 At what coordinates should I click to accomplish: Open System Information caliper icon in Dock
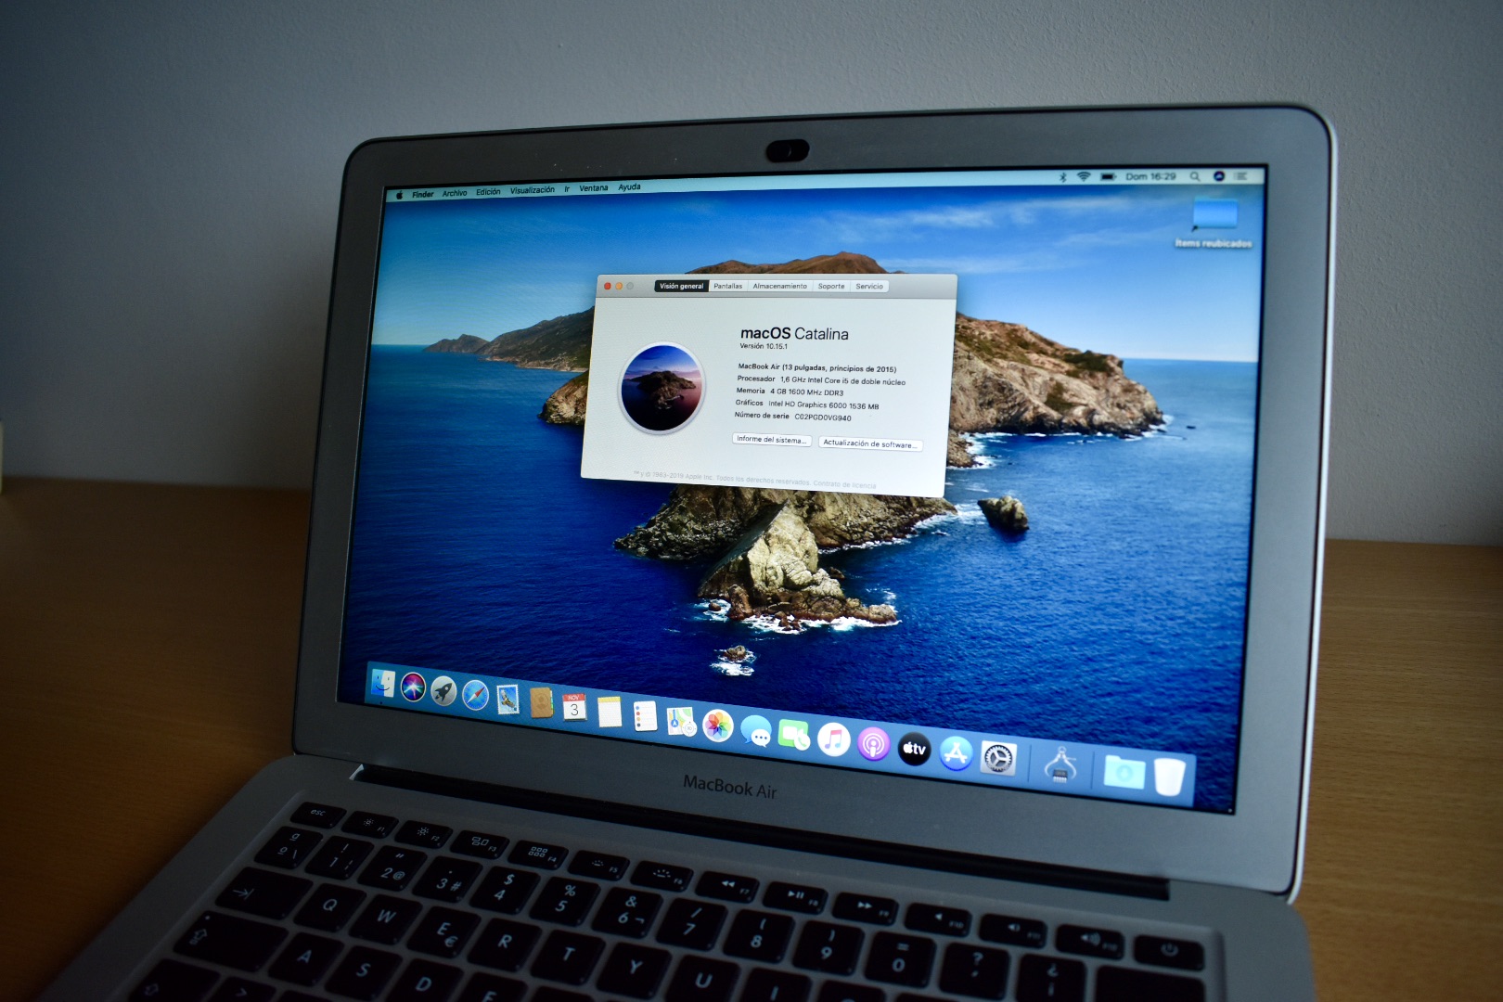pyautogui.click(x=1060, y=765)
